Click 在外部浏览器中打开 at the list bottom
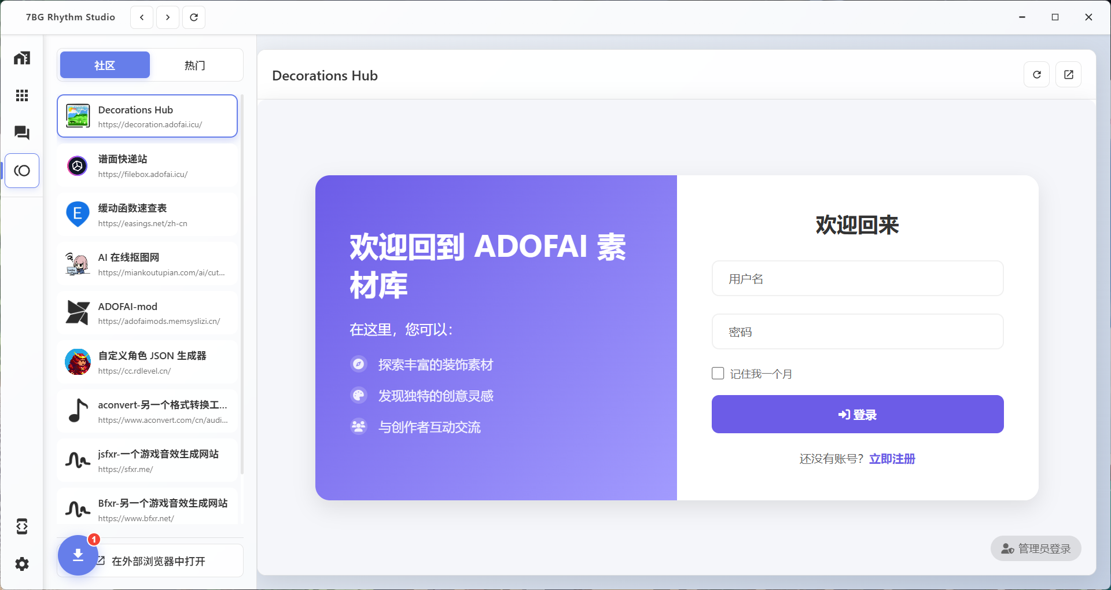 (x=157, y=560)
